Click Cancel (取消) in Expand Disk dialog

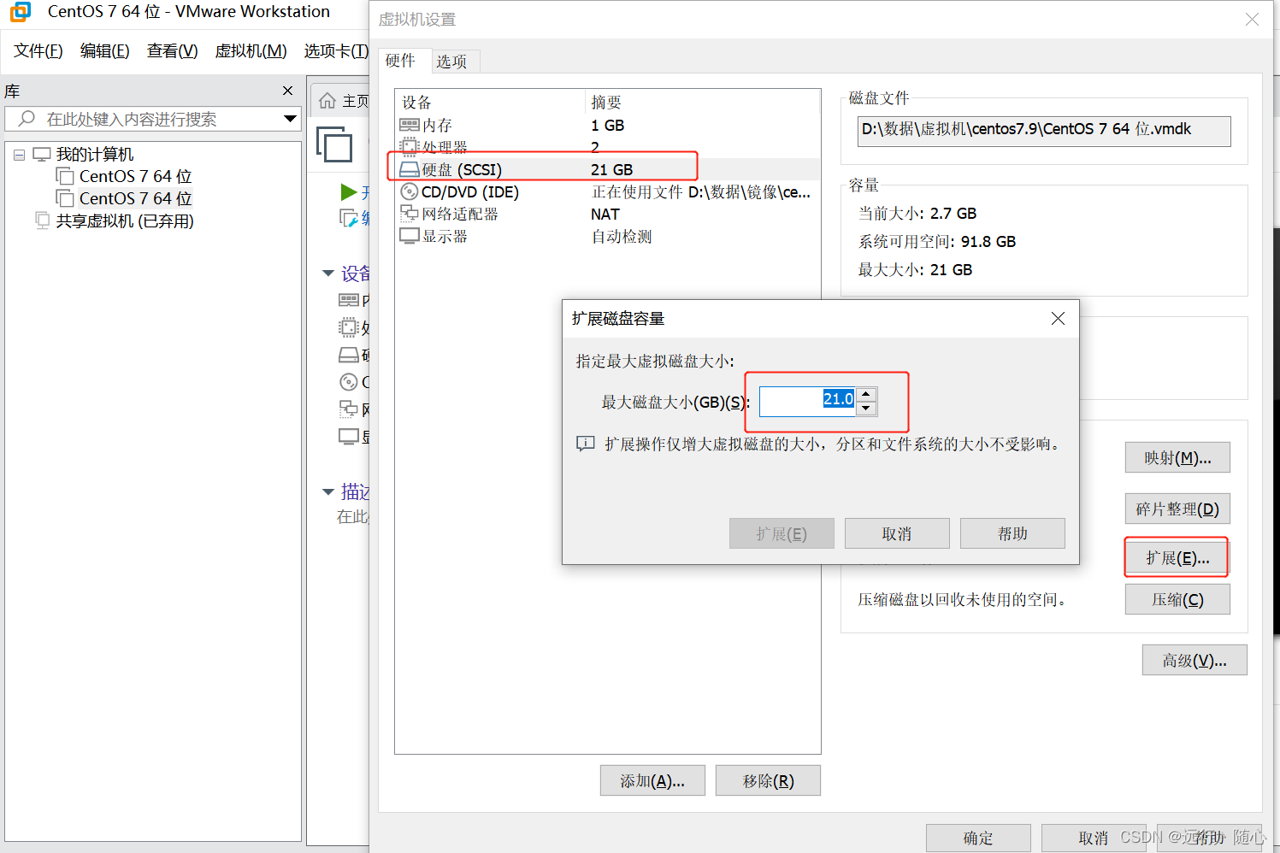pyautogui.click(x=897, y=533)
